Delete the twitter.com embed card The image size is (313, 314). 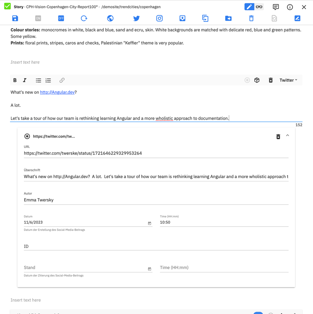278,137
